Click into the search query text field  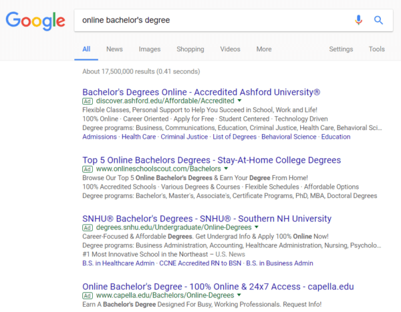click(213, 20)
